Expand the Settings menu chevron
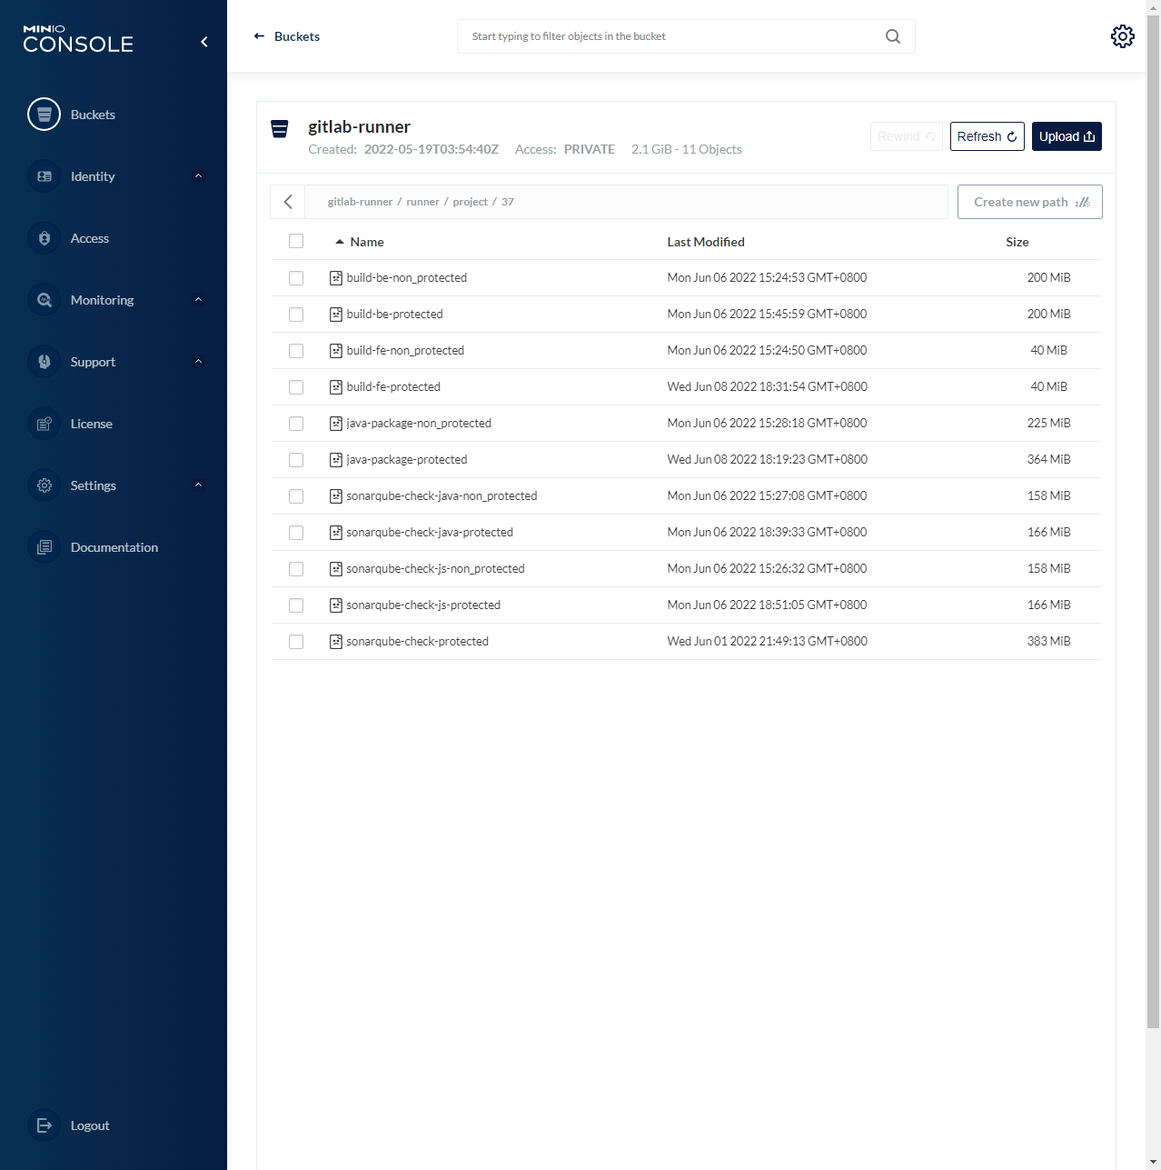 (198, 485)
